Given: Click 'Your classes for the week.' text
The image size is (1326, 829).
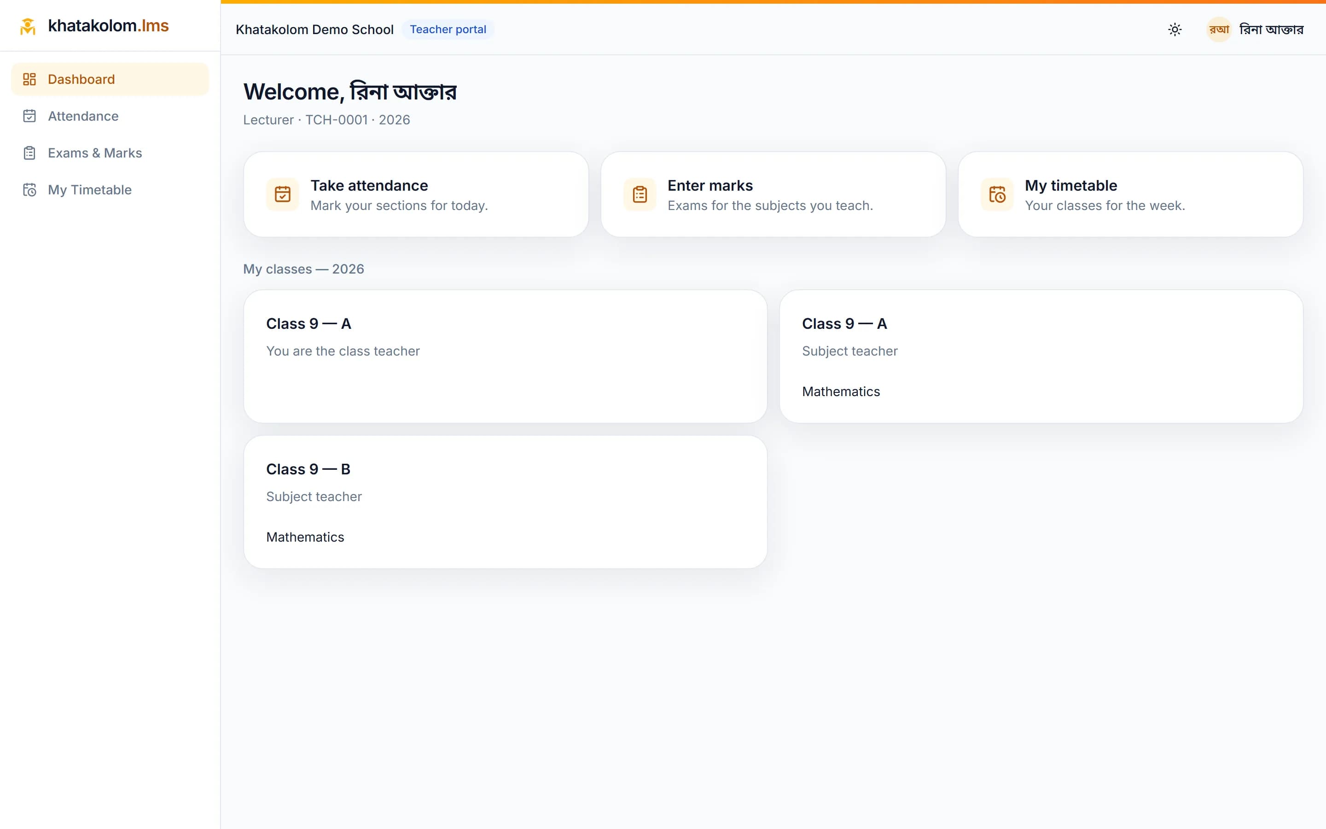Looking at the screenshot, I should [1105, 205].
